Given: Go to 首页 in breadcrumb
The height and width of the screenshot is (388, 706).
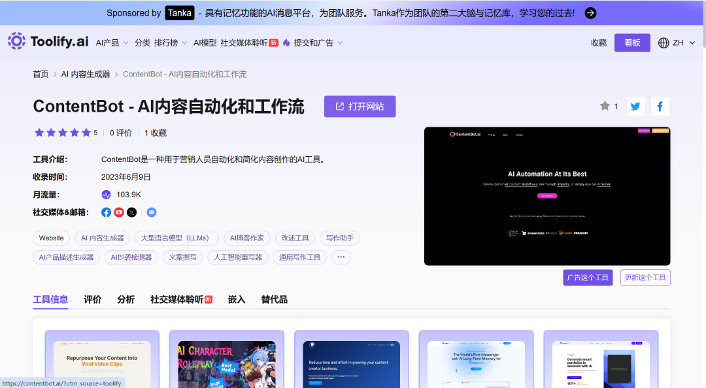Looking at the screenshot, I should 41,74.
